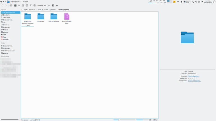The height and width of the screenshot is (121, 216).
Task: Open 'Papelera' trash in sidebar
Action: click(x=10, y=40)
